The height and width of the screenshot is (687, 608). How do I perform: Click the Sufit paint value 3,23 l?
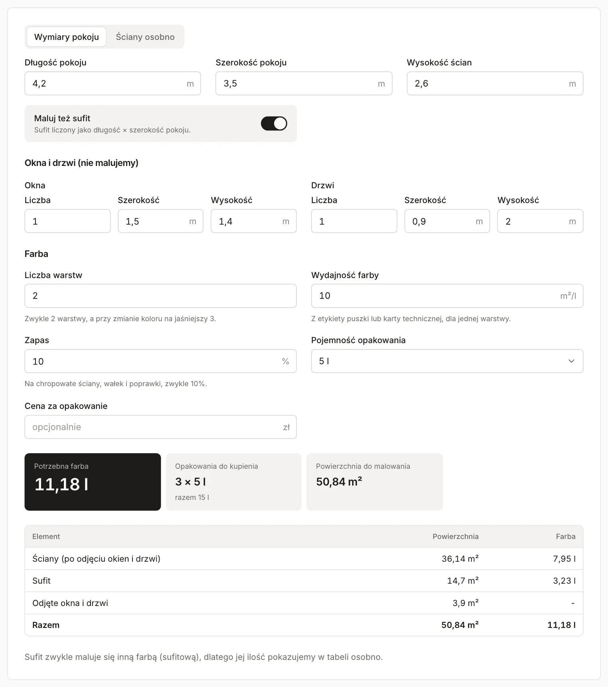pos(564,581)
